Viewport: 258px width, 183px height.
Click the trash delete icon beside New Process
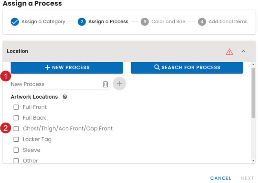[105, 84]
